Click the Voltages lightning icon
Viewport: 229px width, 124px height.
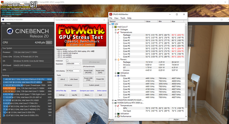point(118,29)
